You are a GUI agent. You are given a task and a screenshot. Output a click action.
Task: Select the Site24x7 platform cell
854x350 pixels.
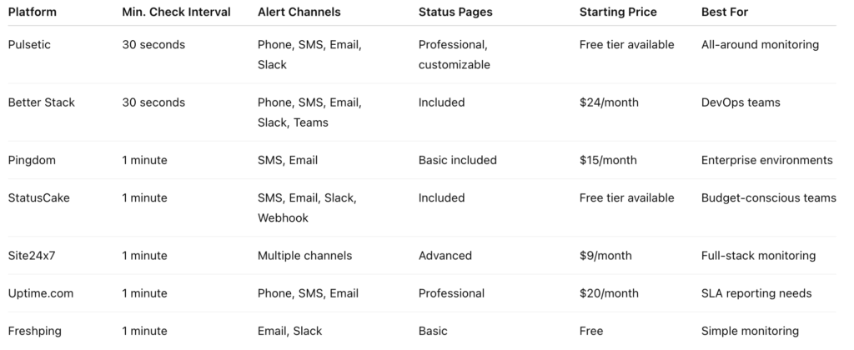pyautogui.click(x=32, y=256)
